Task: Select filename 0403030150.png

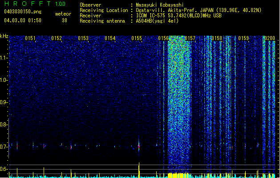Action: [x=23, y=12]
